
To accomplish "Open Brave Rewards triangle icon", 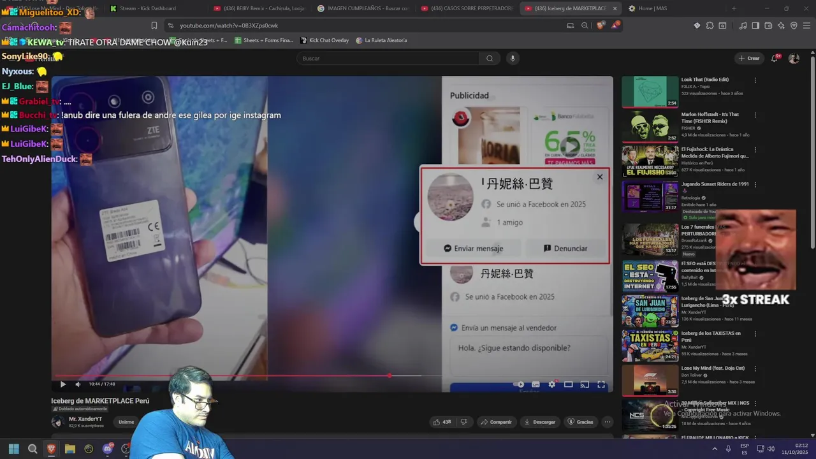I will pyautogui.click(x=615, y=25).
